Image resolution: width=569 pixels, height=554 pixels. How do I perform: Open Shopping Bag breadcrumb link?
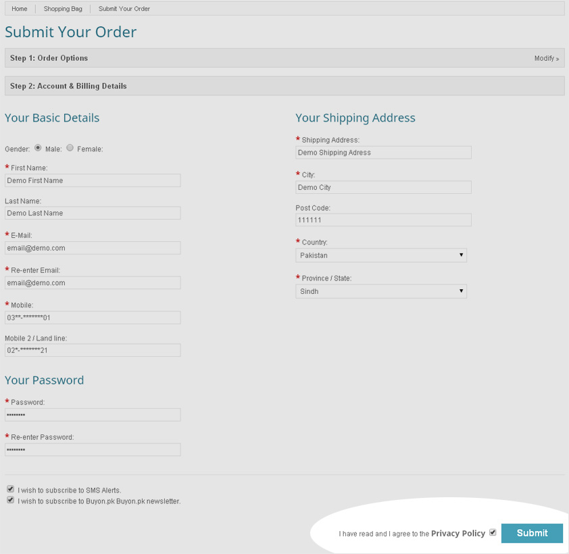pos(63,9)
